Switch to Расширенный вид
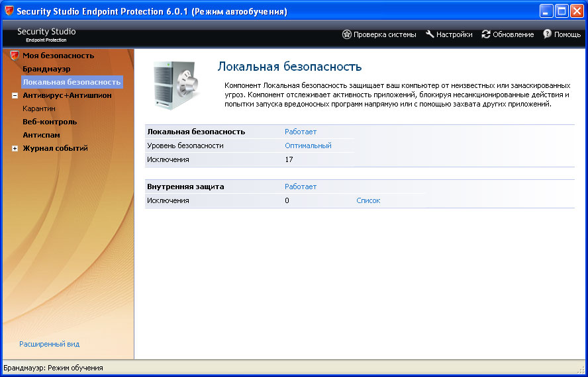 tap(49, 344)
